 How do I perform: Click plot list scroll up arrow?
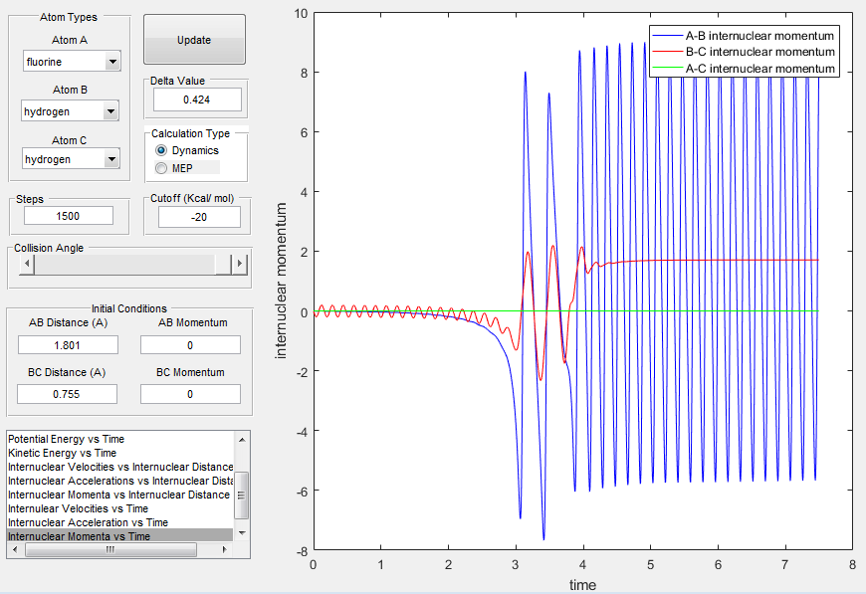pyautogui.click(x=242, y=440)
